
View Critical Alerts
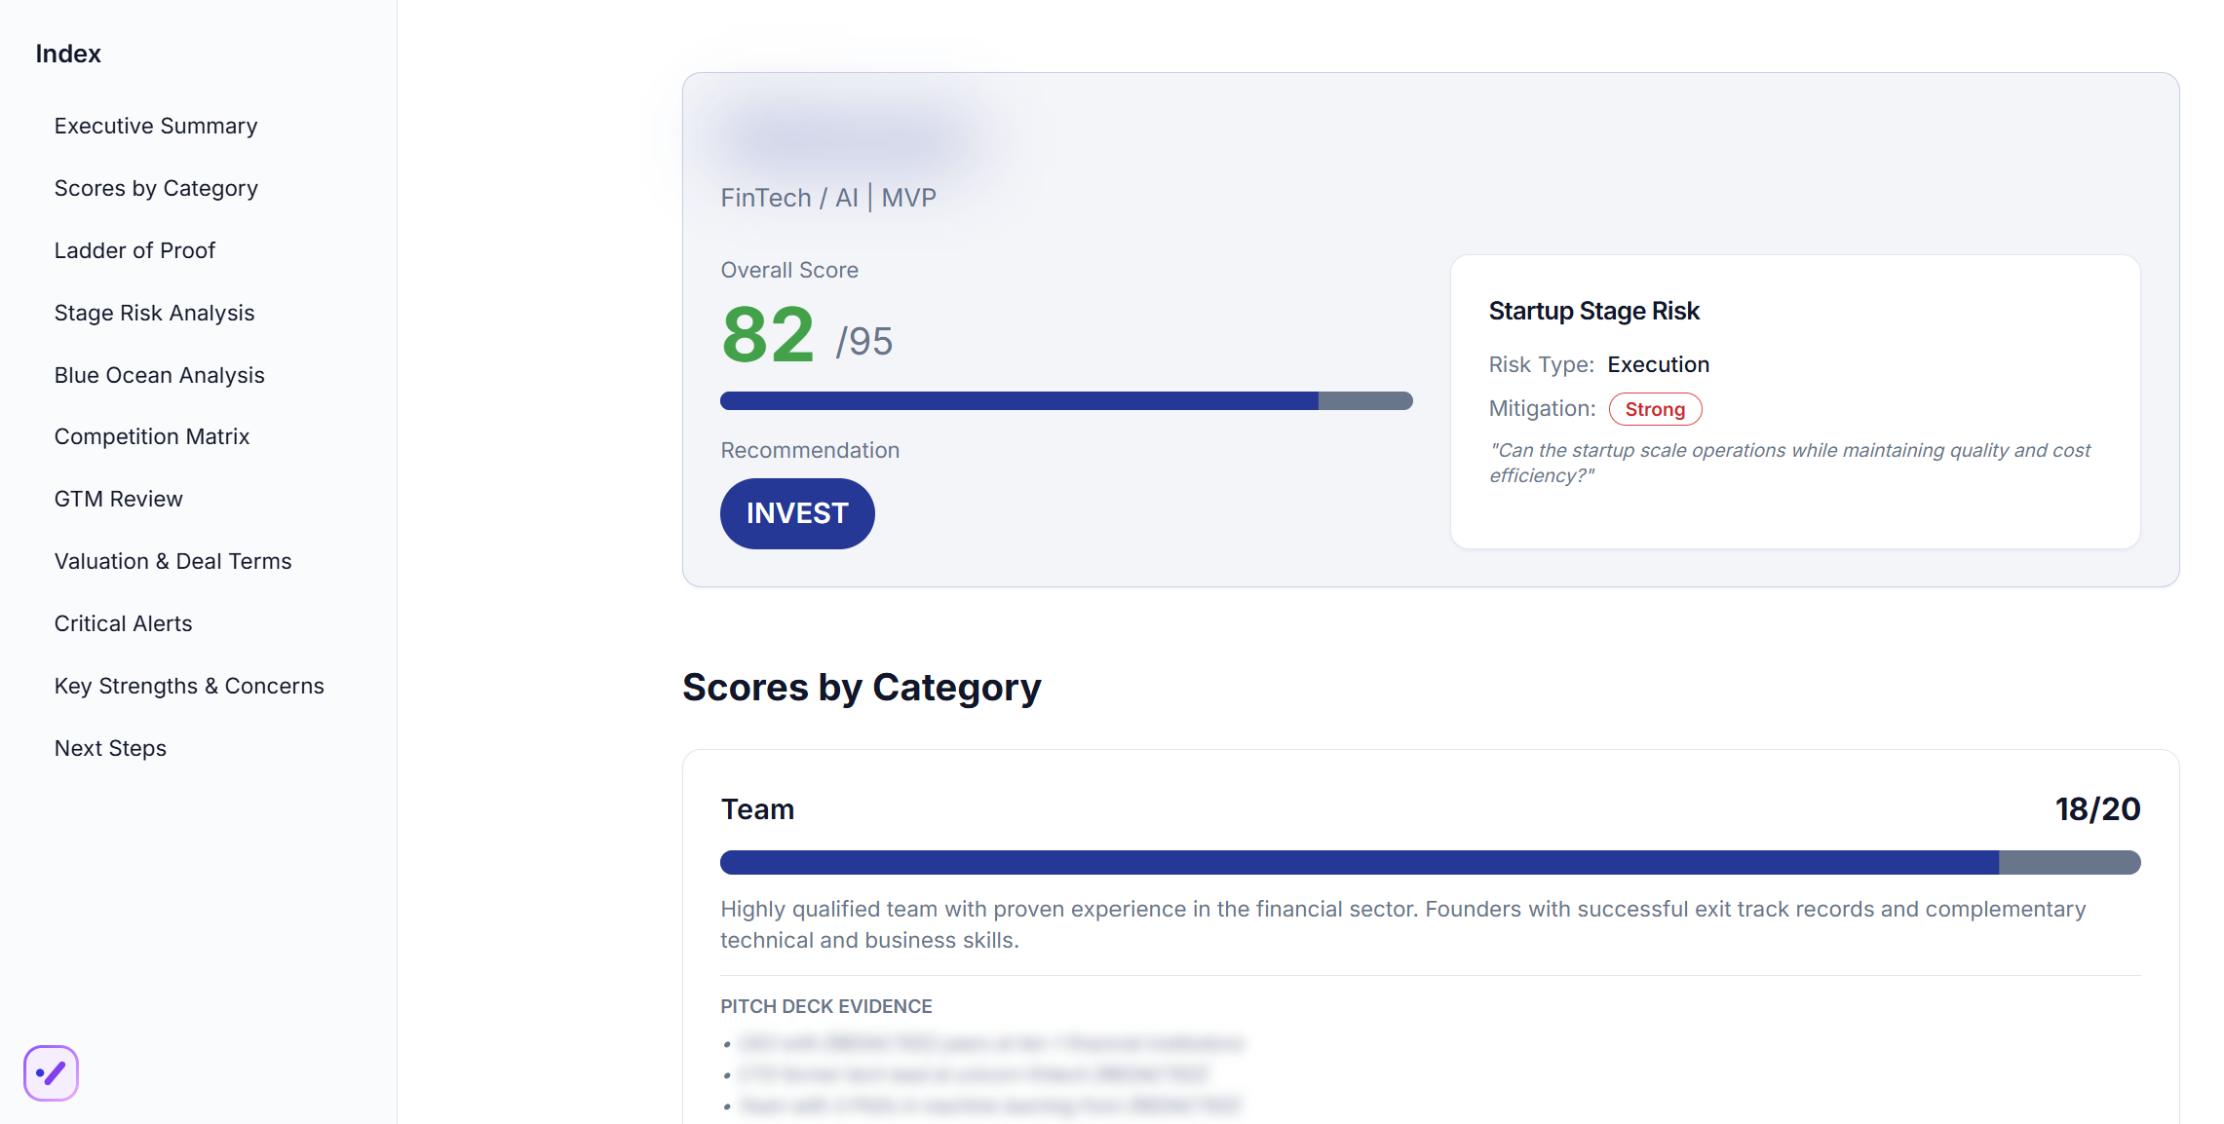(x=123, y=622)
